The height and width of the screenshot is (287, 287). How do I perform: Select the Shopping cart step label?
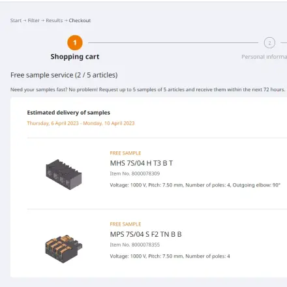(75, 57)
